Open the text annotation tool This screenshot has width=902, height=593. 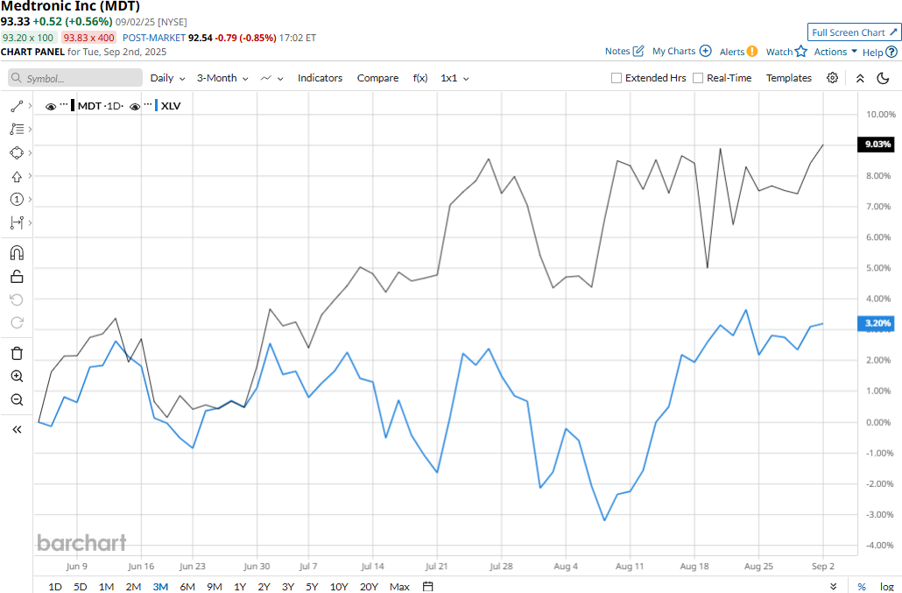(17, 130)
